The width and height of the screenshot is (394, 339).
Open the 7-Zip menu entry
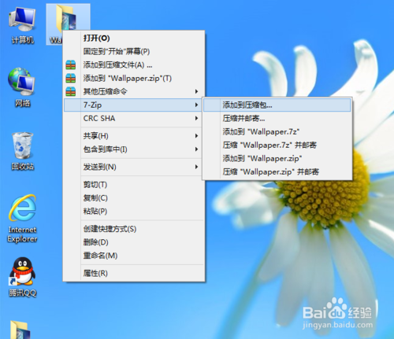point(133,105)
